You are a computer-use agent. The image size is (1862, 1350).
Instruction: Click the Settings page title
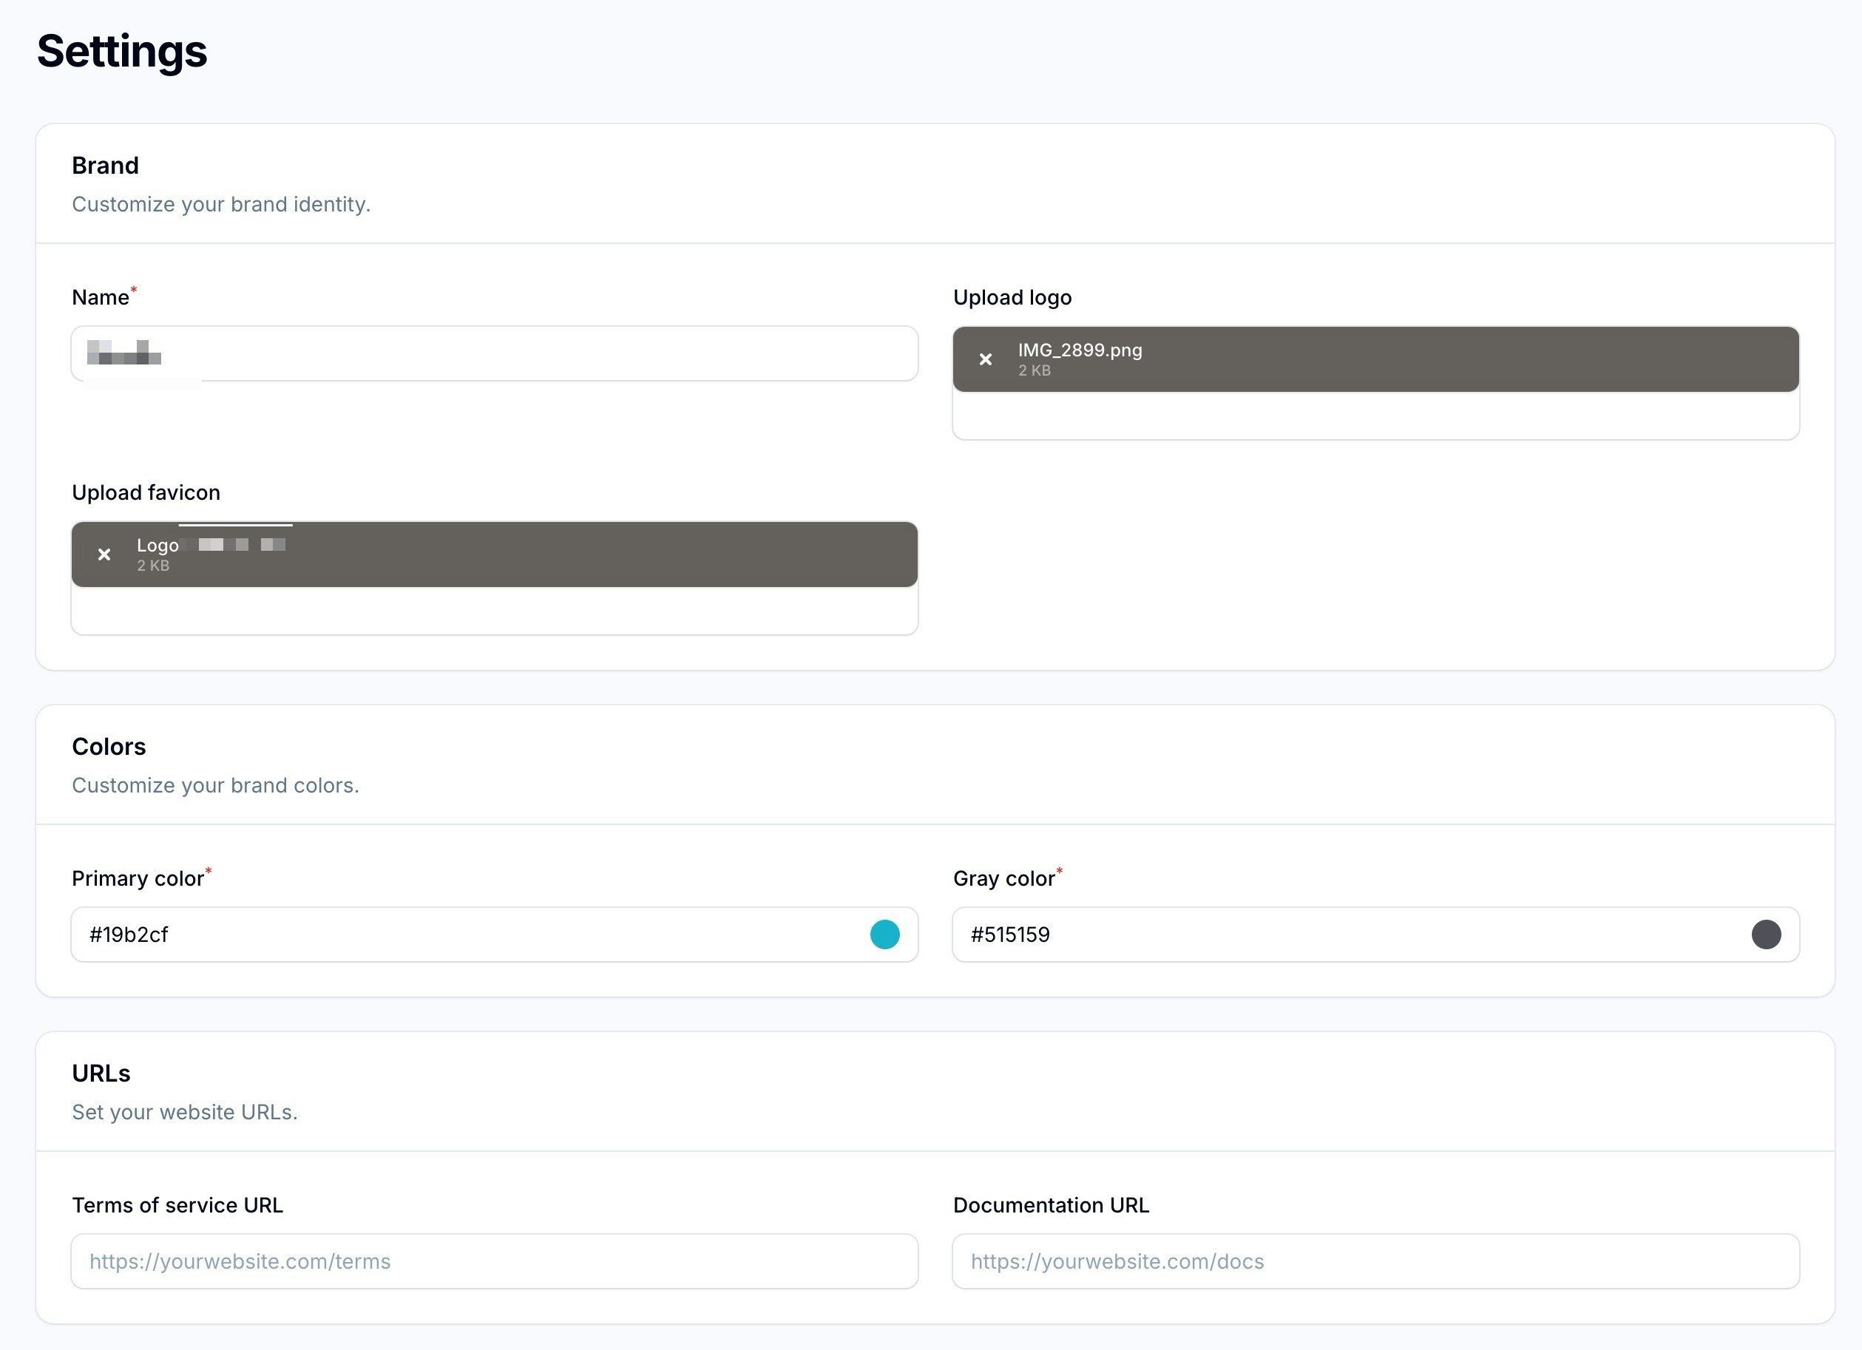(121, 51)
